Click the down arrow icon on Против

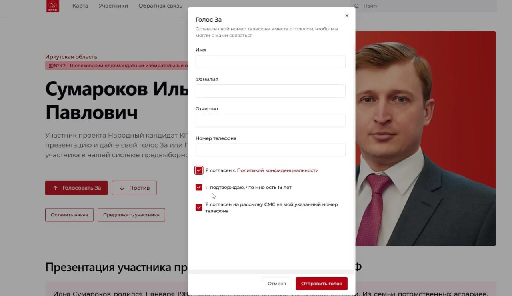tap(122, 188)
